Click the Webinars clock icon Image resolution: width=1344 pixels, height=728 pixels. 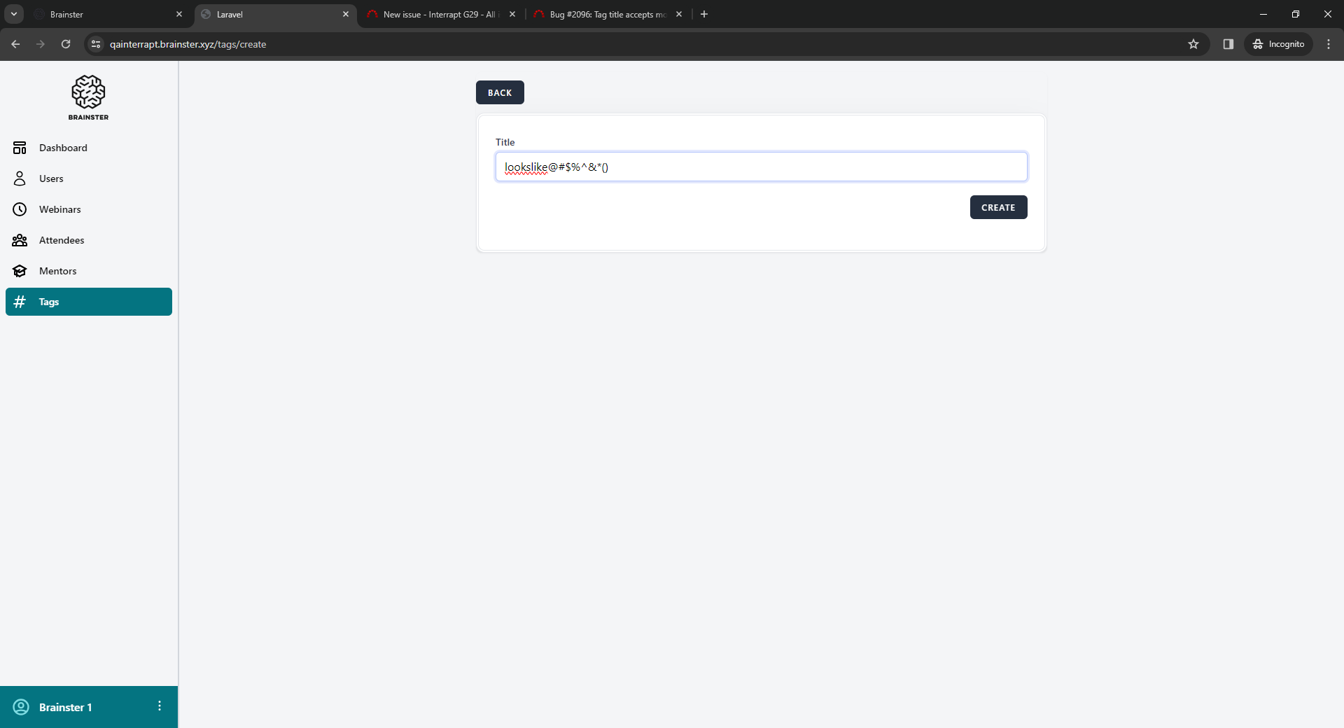tap(20, 209)
